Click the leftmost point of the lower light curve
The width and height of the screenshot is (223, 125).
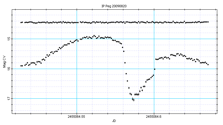click(x=21, y=66)
